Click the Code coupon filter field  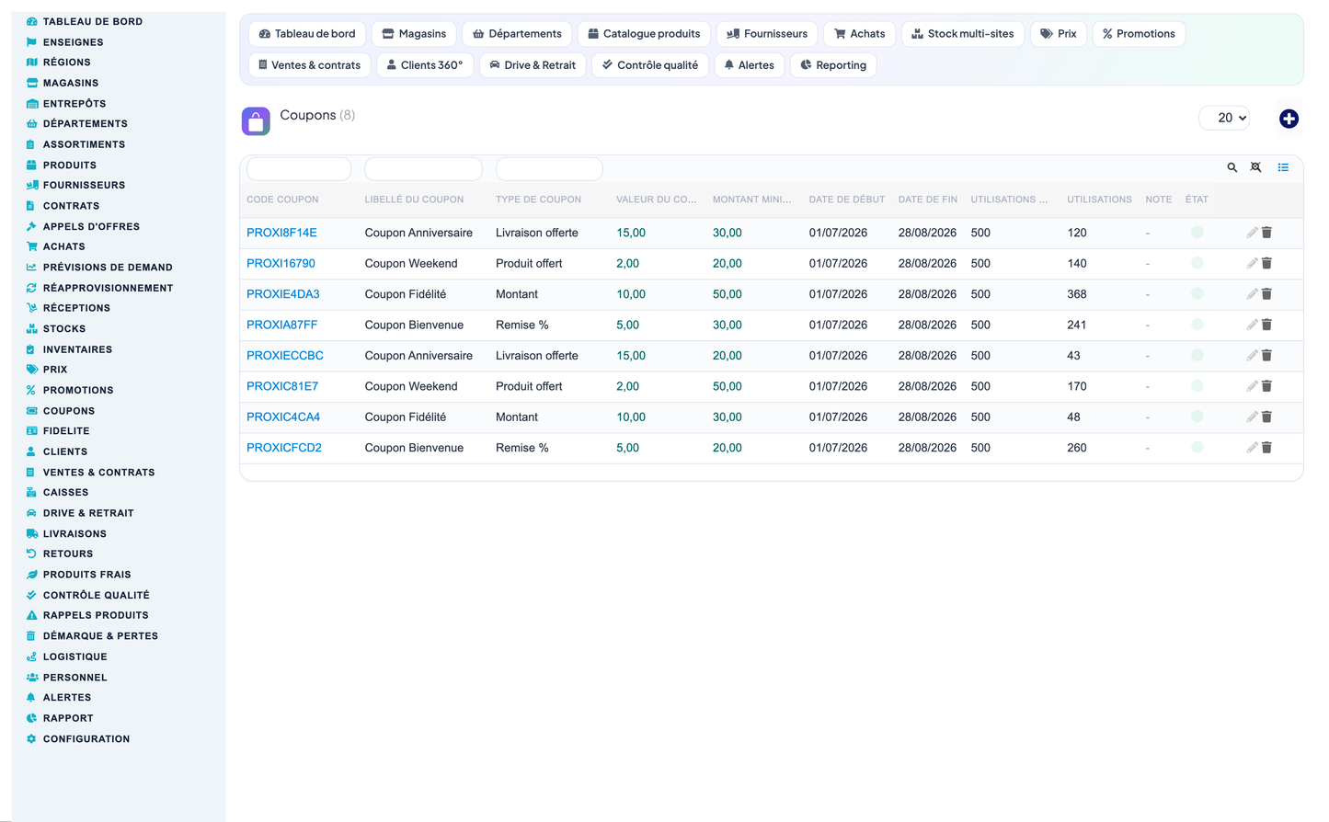[299, 169]
